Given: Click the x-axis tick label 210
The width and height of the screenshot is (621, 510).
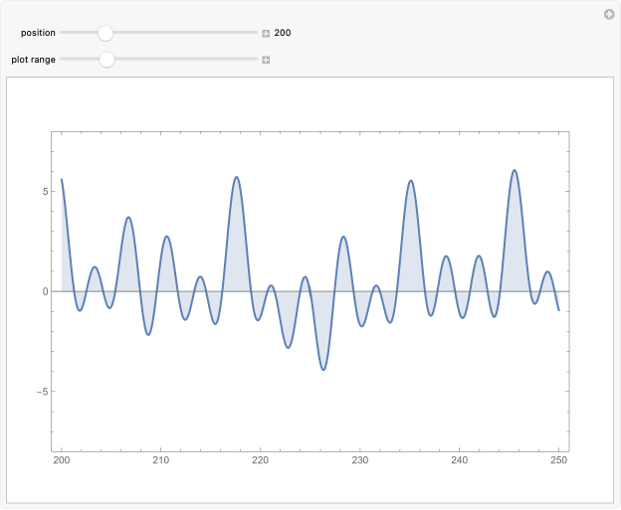Looking at the screenshot, I should coord(161,460).
